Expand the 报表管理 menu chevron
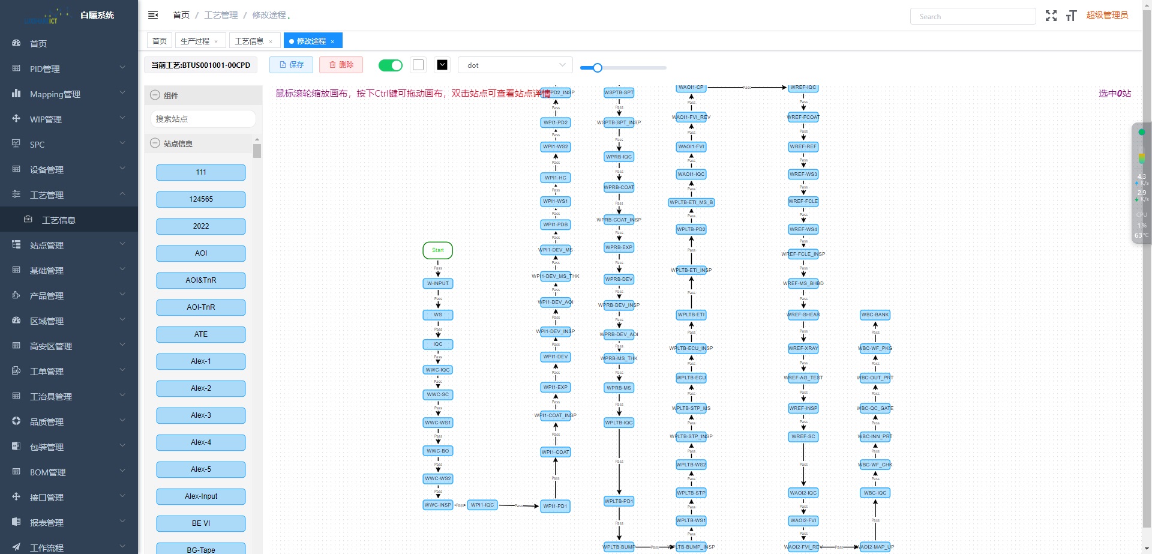This screenshot has width=1152, height=554. click(122, 522)
